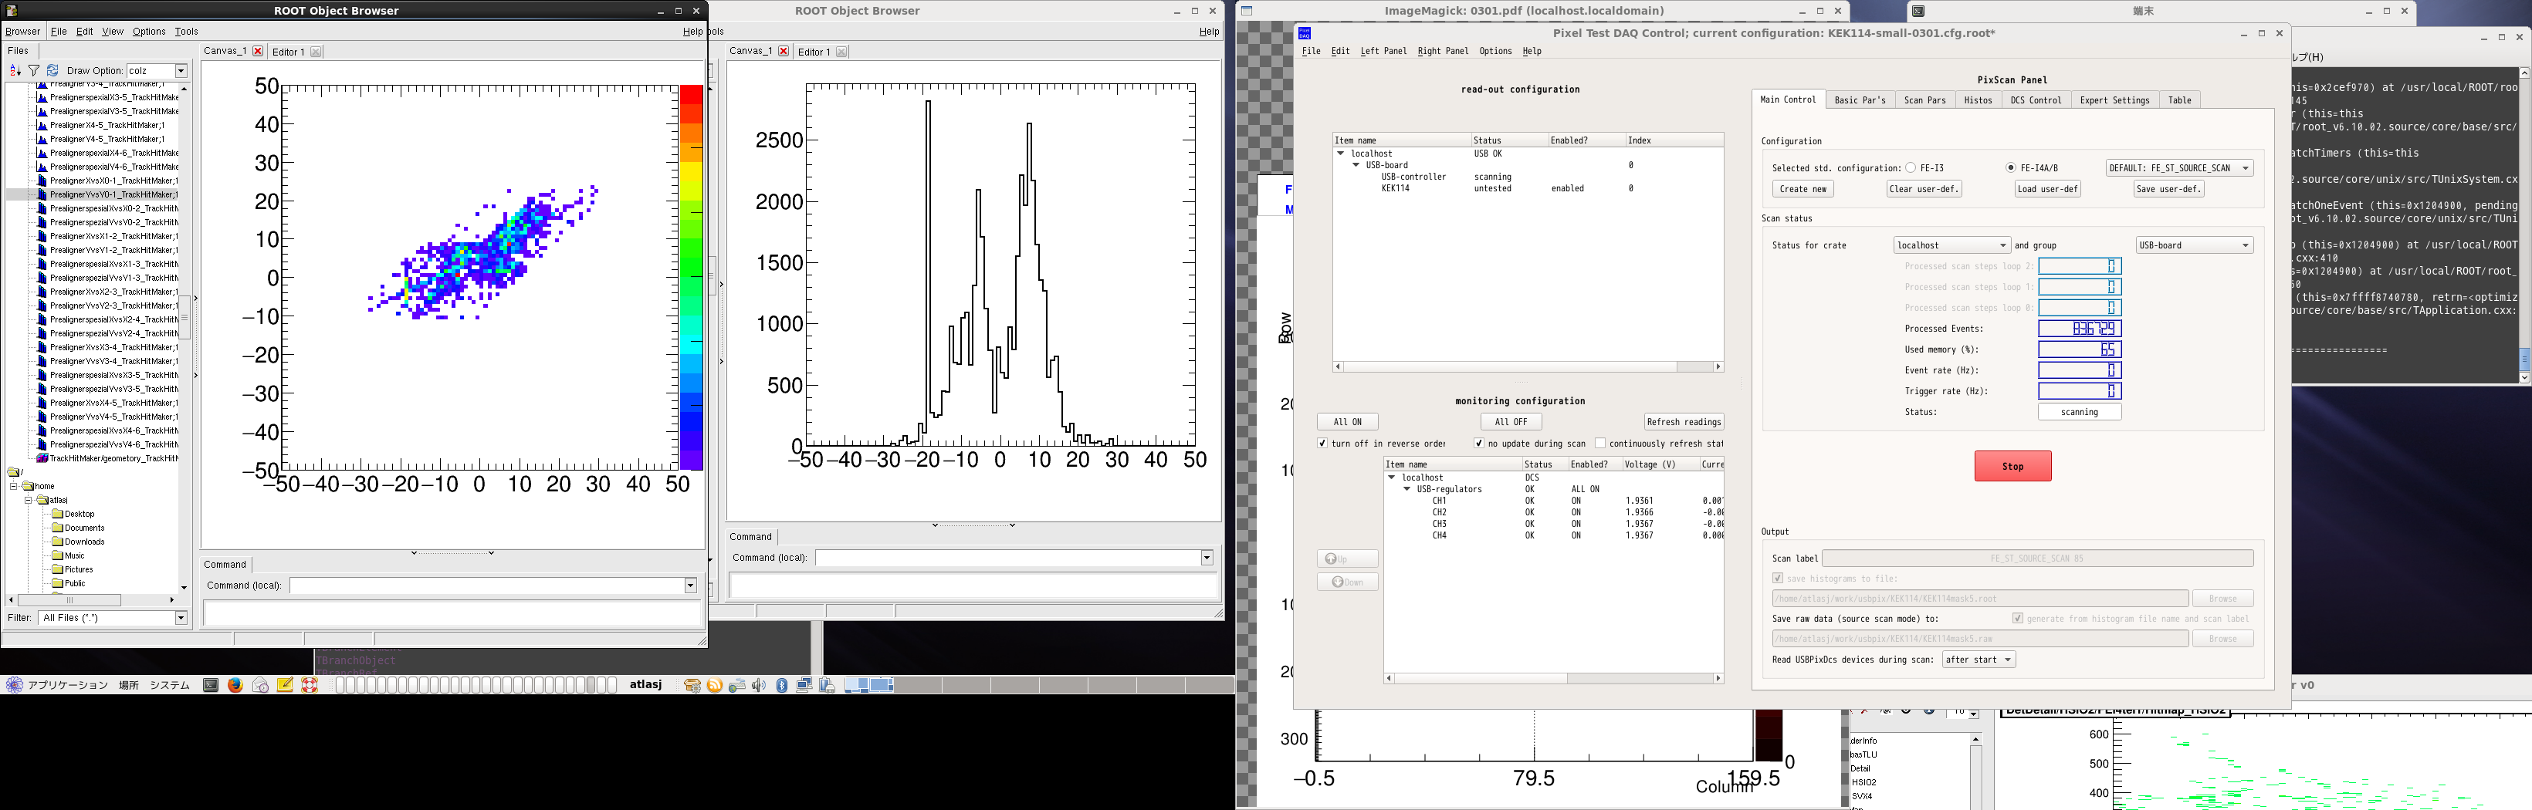This screenshot has width=2532, height=810.
Task: Switch to the Scan Pars tab
Action: [x=1924, y=100]
